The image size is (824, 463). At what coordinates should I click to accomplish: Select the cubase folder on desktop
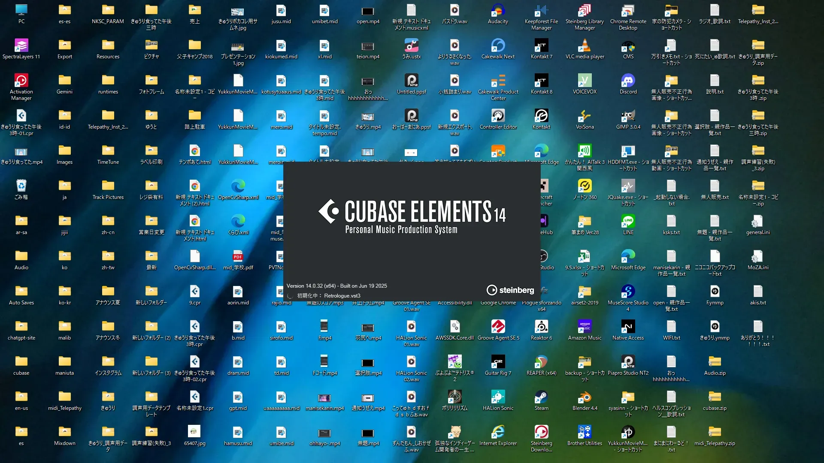21,362
